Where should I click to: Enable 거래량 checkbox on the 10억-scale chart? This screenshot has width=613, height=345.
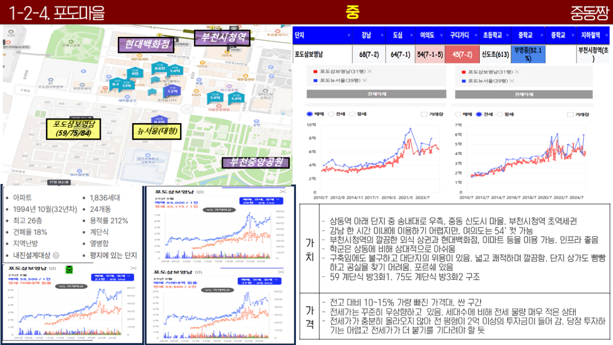(x=424, y=114)
